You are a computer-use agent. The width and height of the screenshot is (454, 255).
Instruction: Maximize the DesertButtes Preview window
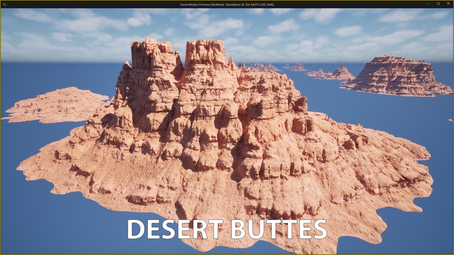pyautogui.click(x=438, y=4)
